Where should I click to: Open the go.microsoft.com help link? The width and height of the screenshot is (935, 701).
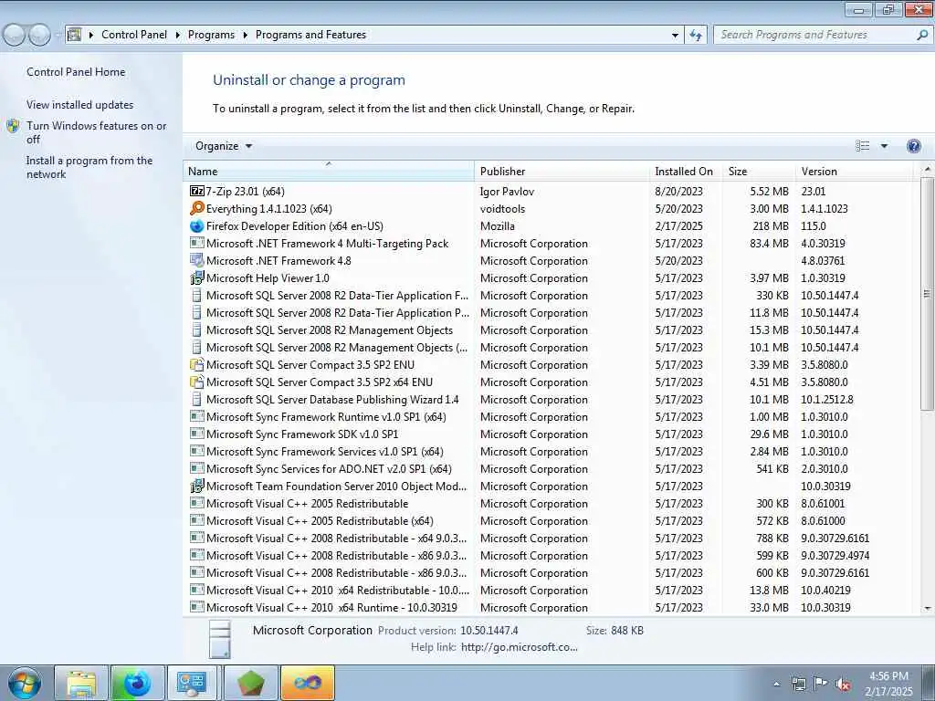tap(519, 647)
